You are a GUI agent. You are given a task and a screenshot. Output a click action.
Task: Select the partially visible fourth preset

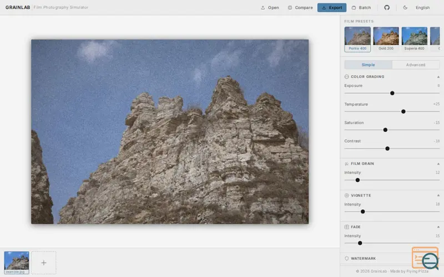435,39
